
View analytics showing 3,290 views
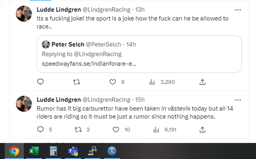click(x=162, y=82)
